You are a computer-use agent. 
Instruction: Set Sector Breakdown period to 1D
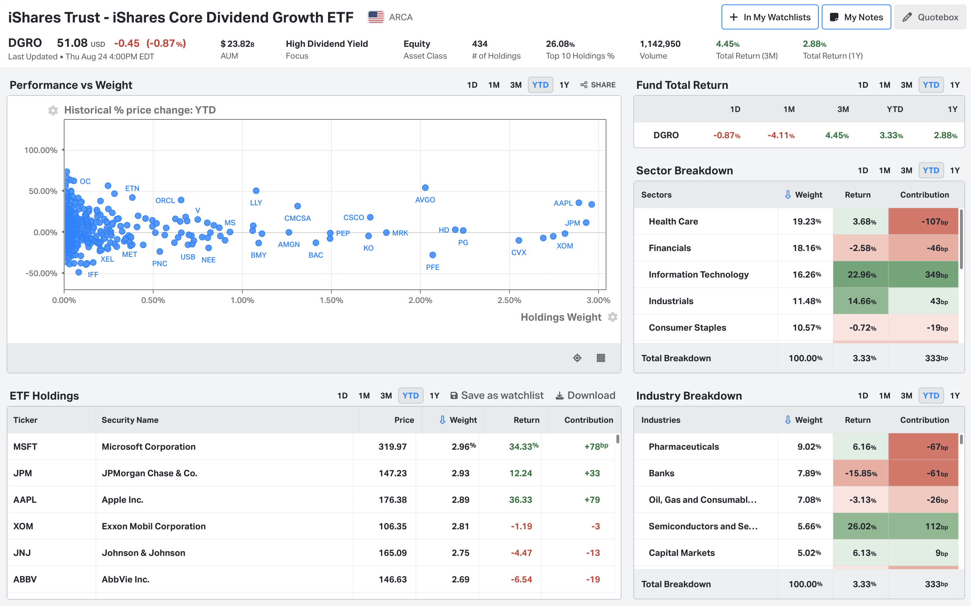point(863,170)
